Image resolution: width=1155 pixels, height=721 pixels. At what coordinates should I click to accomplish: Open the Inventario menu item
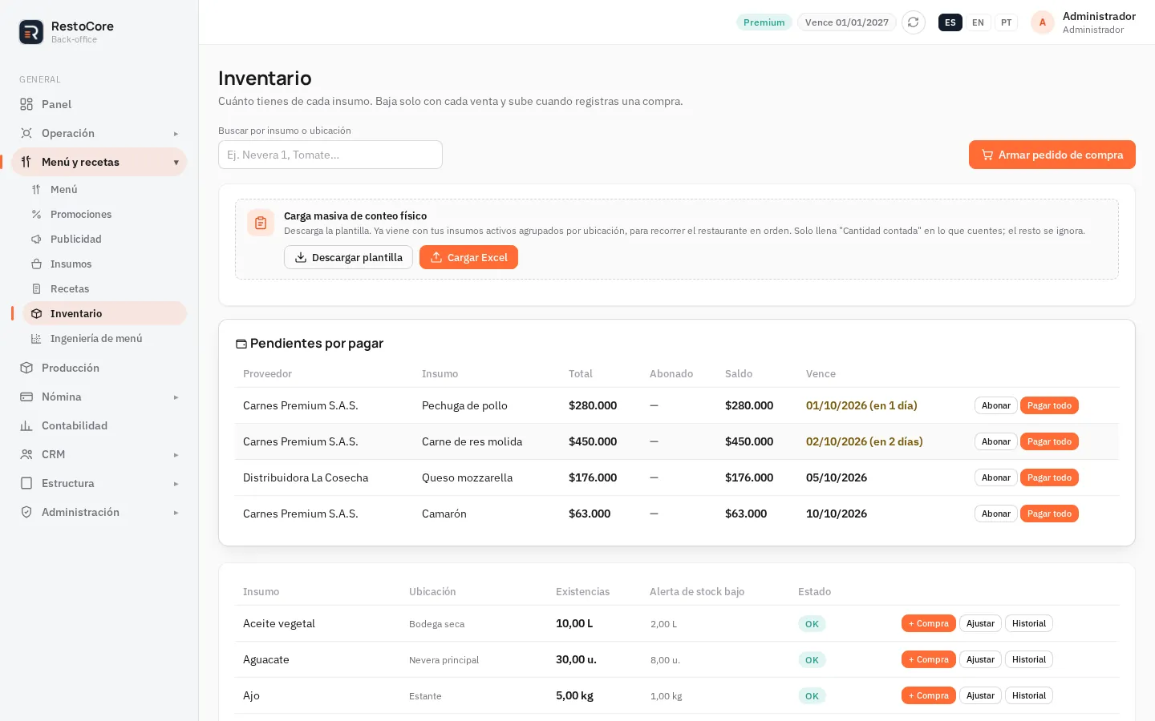pyautogui.click(x=104, y=313)
